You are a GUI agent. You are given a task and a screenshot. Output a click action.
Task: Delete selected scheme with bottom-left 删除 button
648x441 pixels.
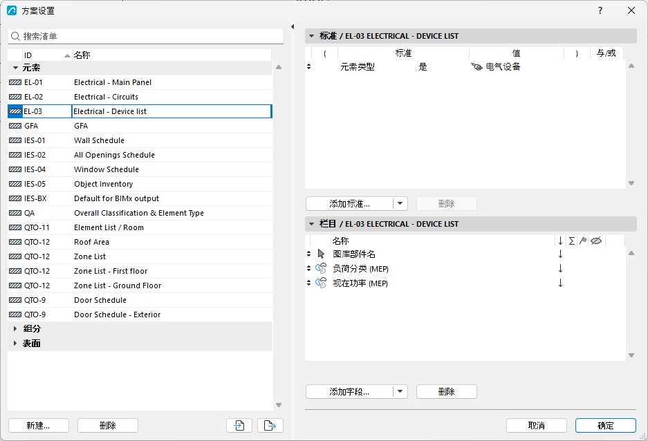tap(107, 425)
